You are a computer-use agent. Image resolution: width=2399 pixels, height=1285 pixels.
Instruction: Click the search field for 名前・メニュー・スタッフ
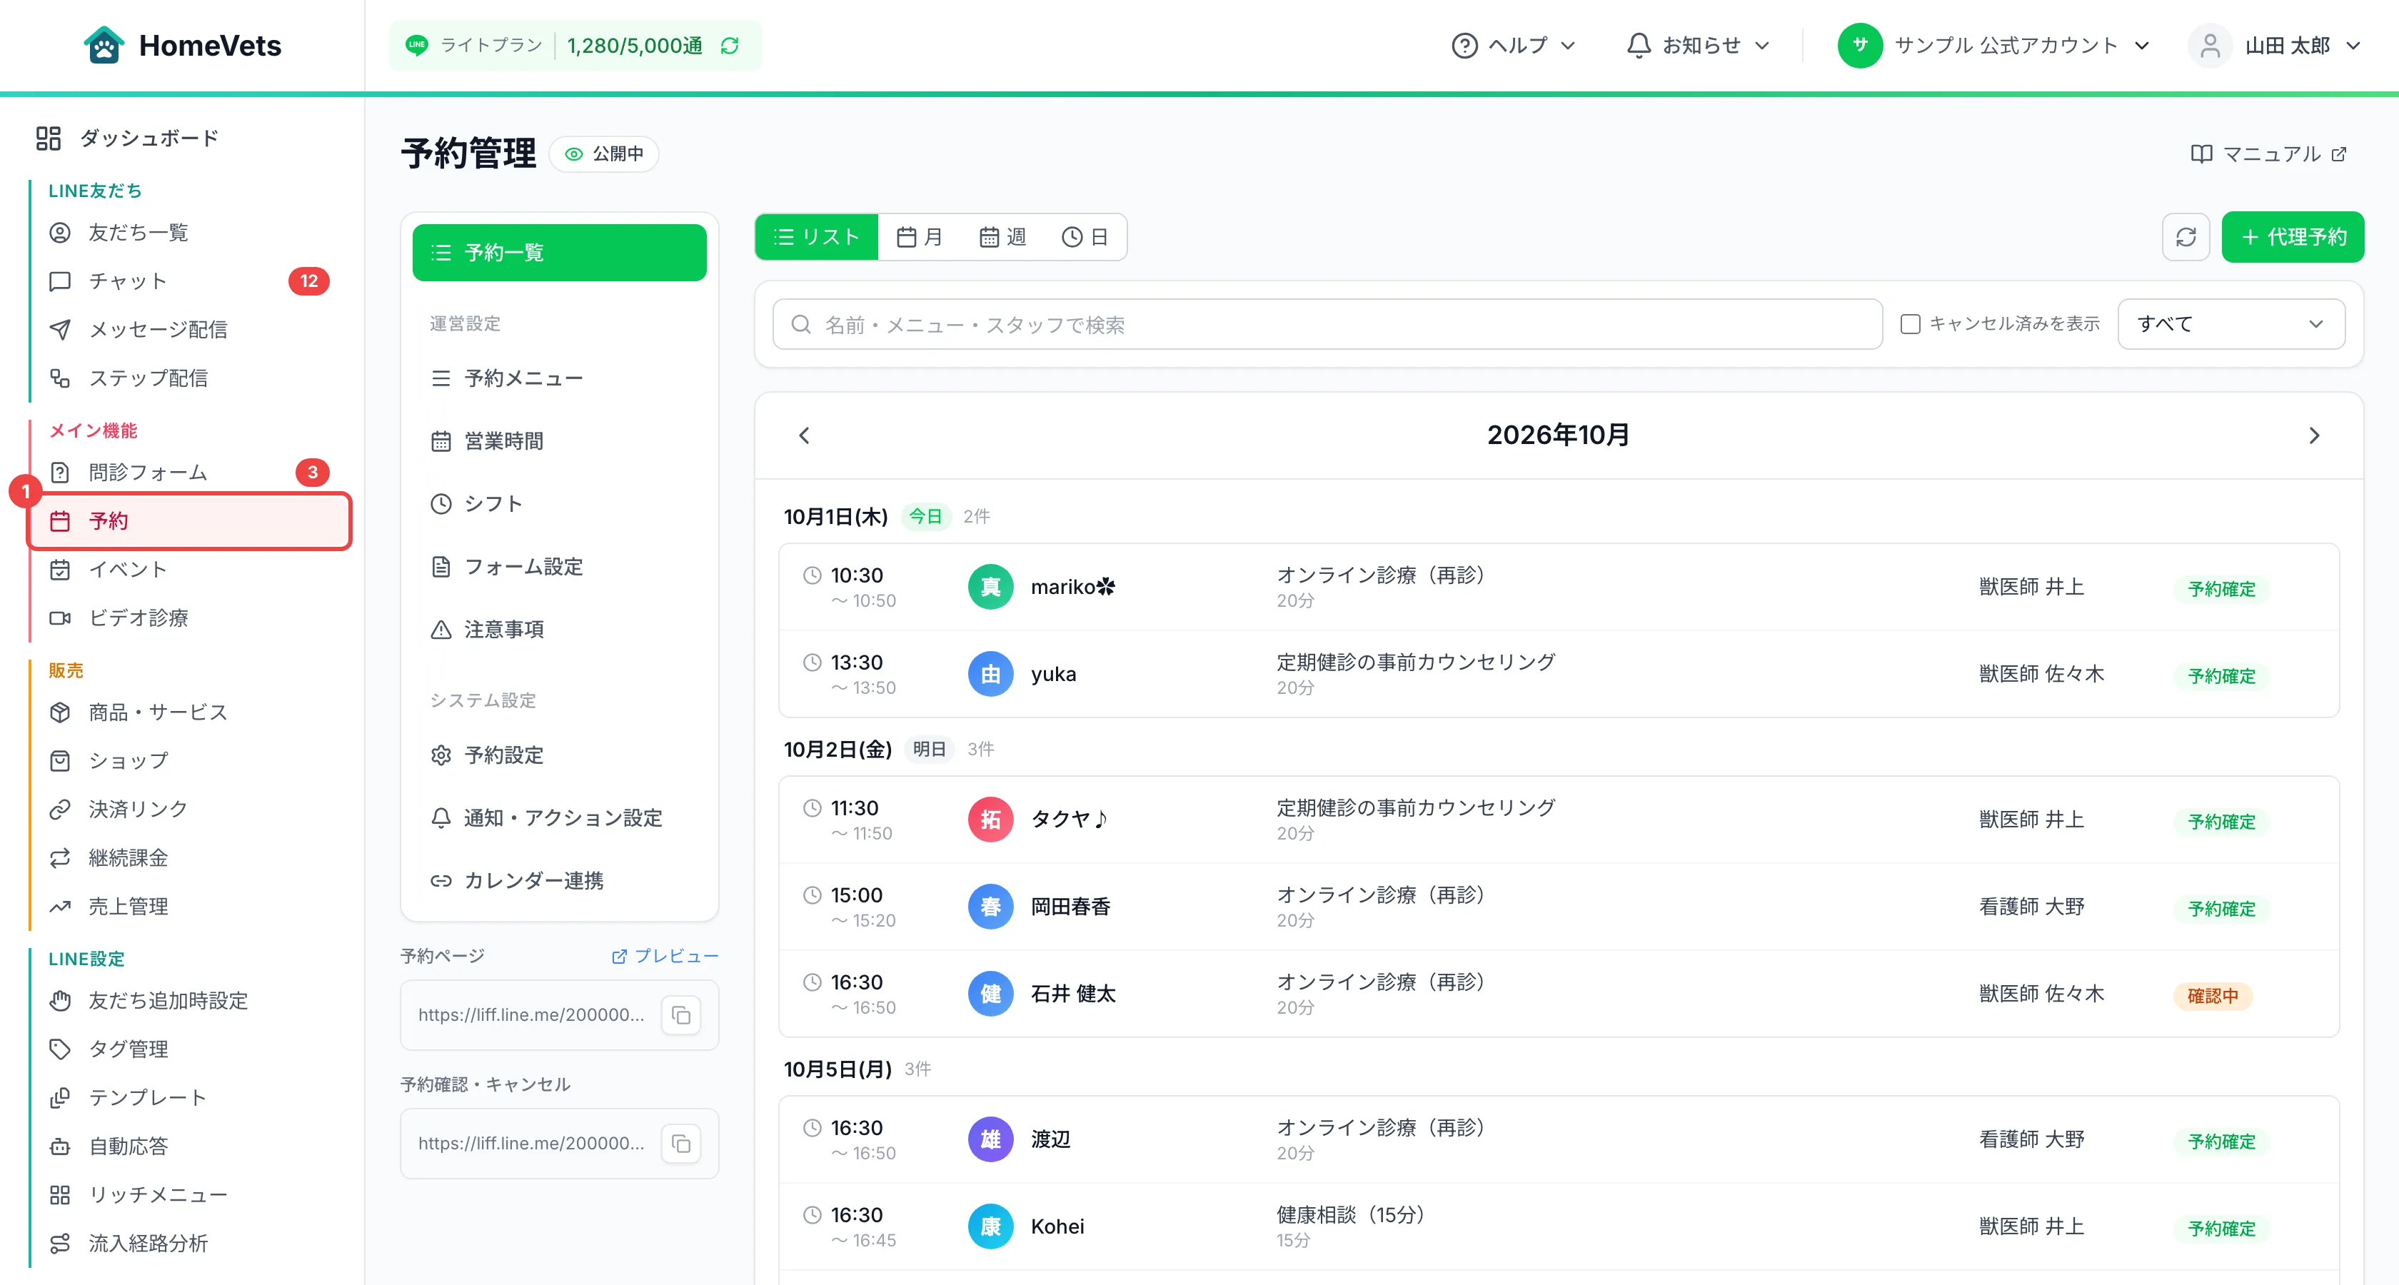point(1327,324)
